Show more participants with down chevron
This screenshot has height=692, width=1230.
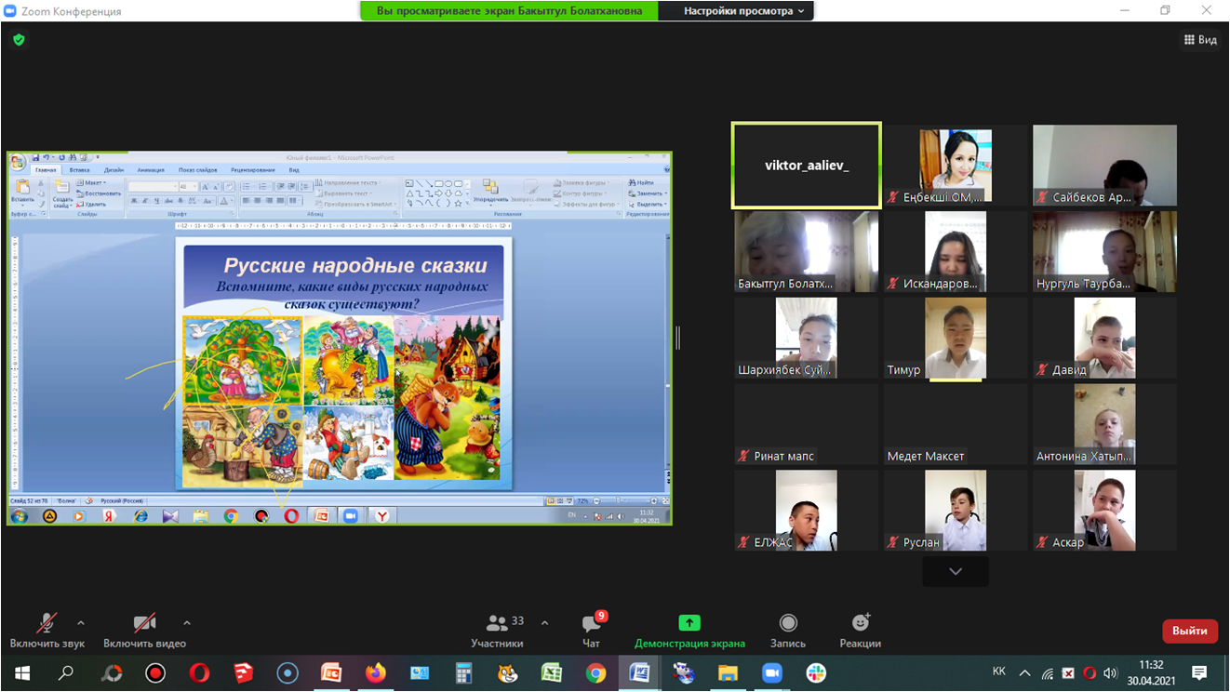tap(956, 571)
